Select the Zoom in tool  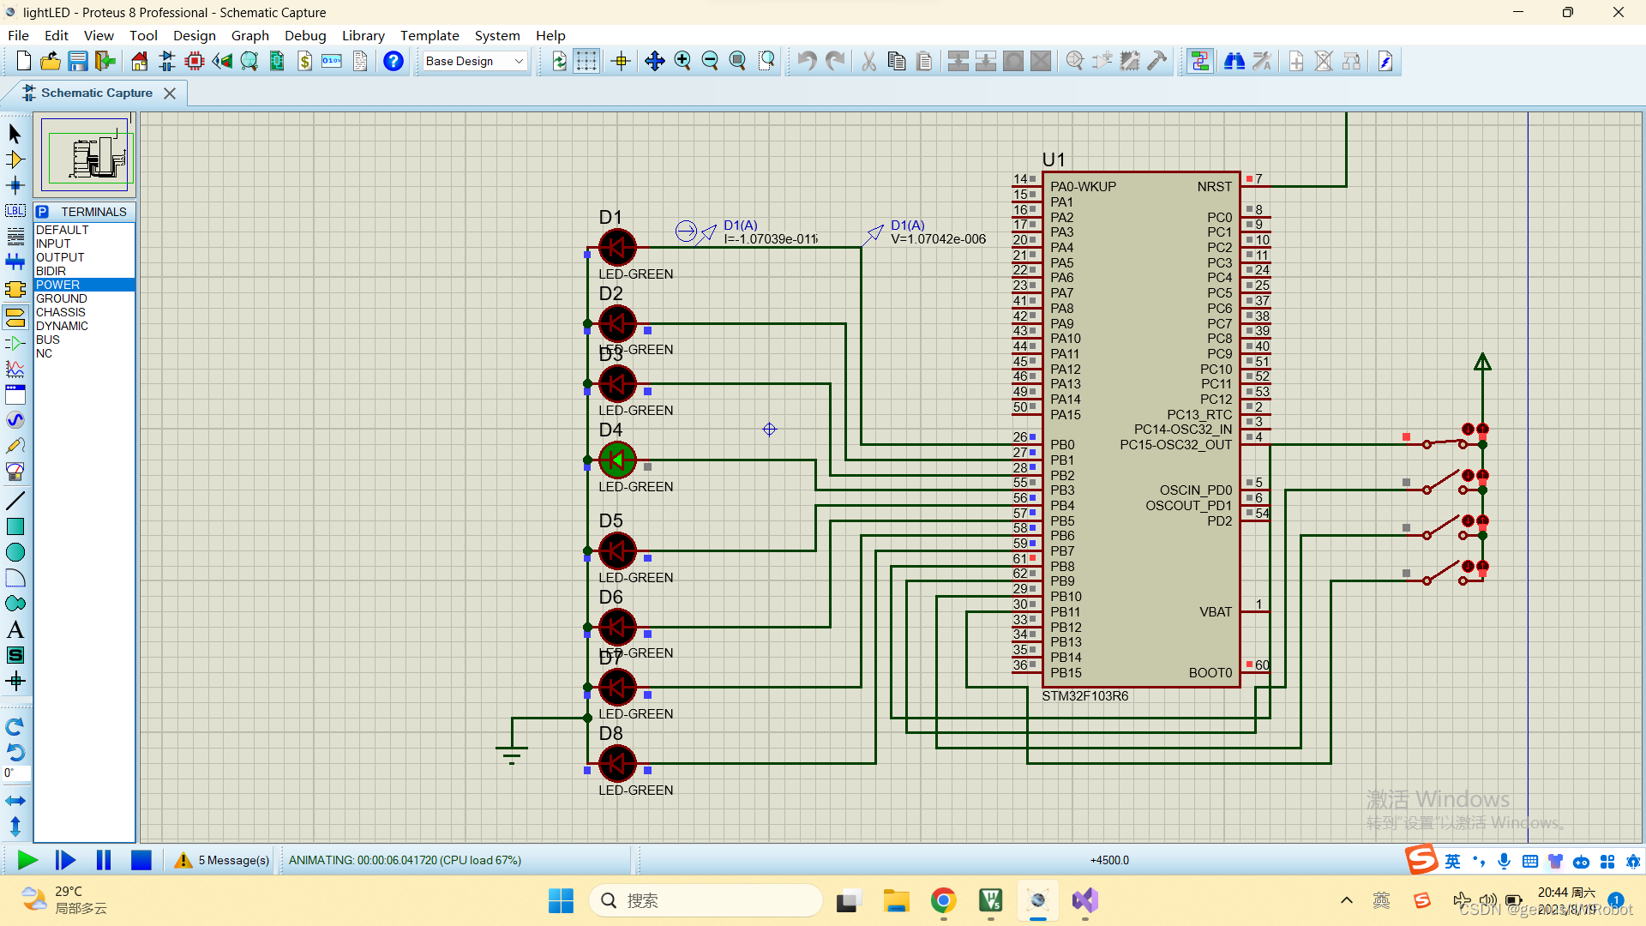[x=681, y=61]
